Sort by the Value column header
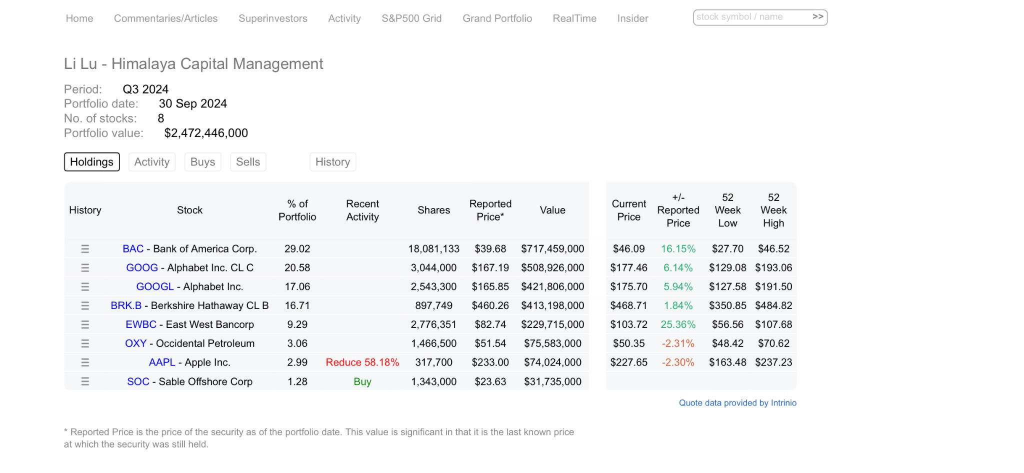The width and height of the screenshot is (1024, 473). point(552,210)
